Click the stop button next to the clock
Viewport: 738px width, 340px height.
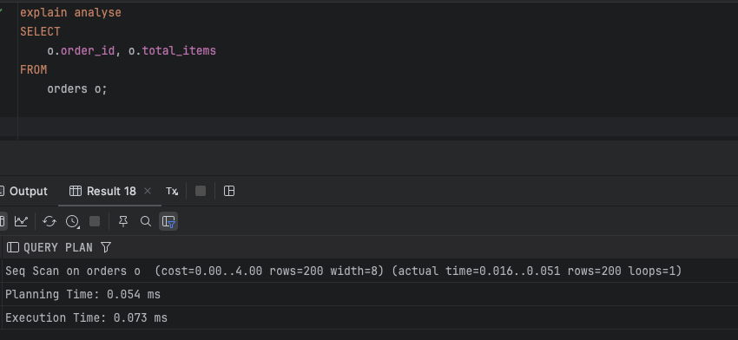click(x=95, y=221)
